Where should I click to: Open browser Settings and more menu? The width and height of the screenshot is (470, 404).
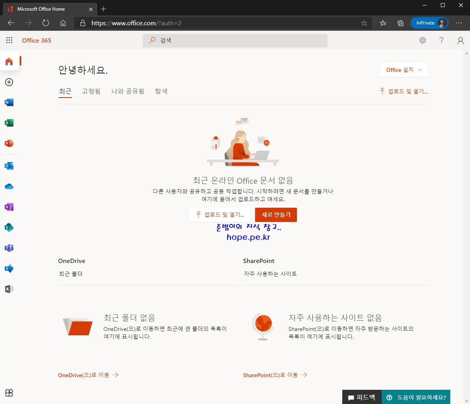[459, 23]
